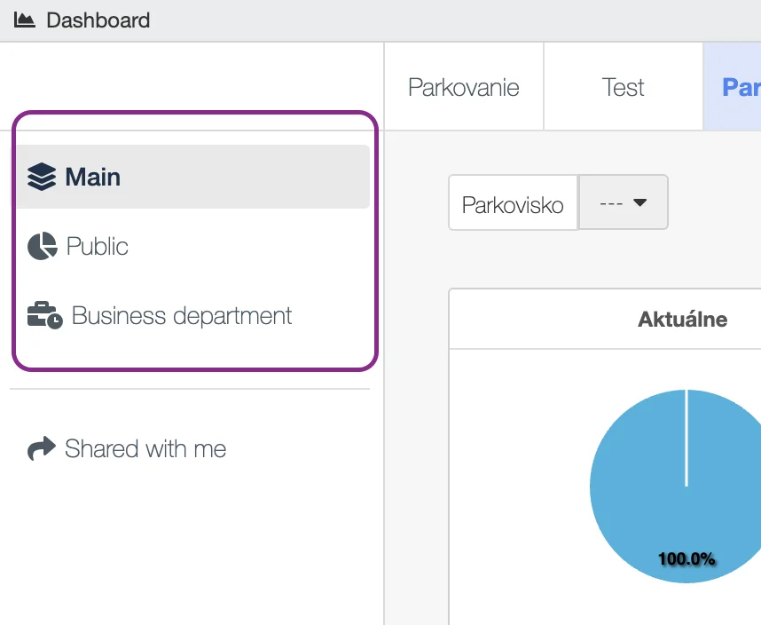The height and width of the screenshot is (625, 761).
Task: Click the Public pie chart icon
Action: pyautogui.click(x=42, y=247)
